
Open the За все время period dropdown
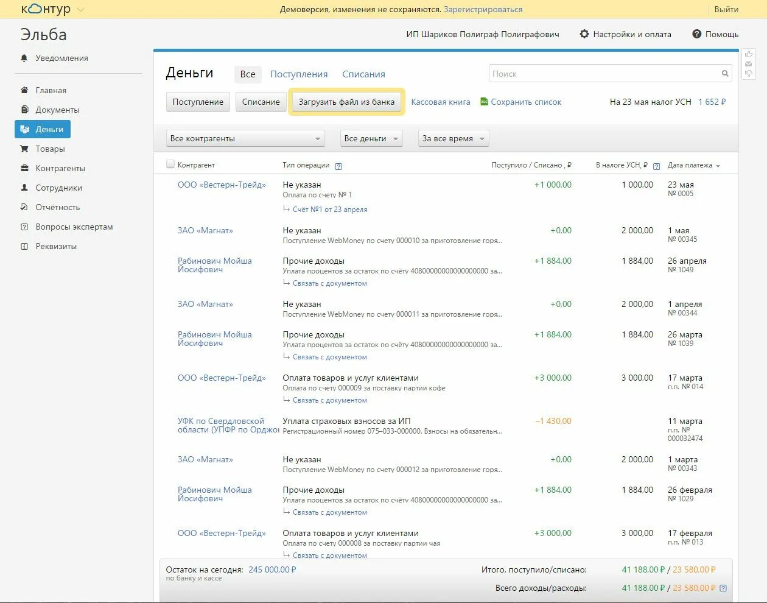tap(454, 138)
